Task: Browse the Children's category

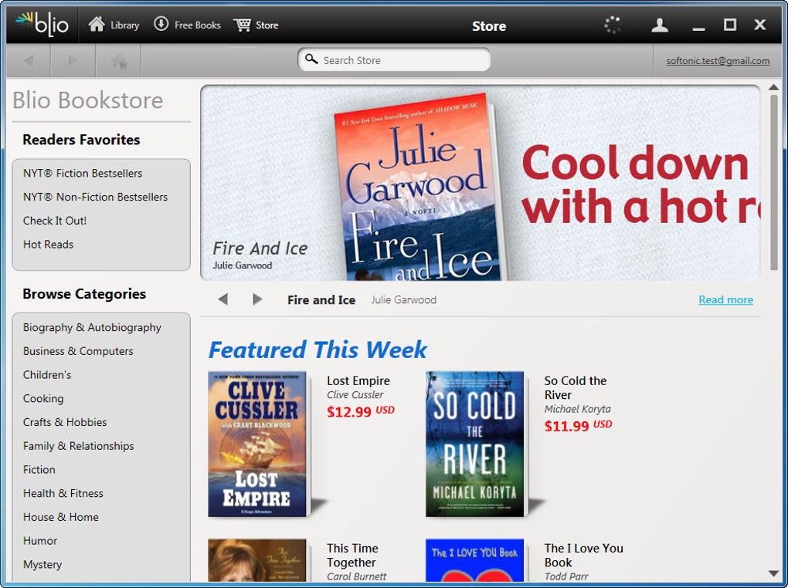Action: tap(47, 374)
